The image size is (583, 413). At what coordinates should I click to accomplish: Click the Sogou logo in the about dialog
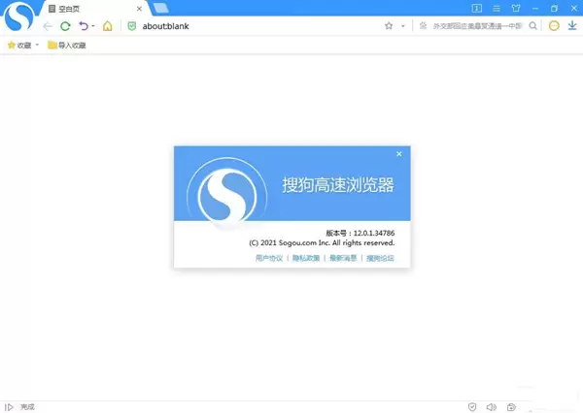coord(227,195)
